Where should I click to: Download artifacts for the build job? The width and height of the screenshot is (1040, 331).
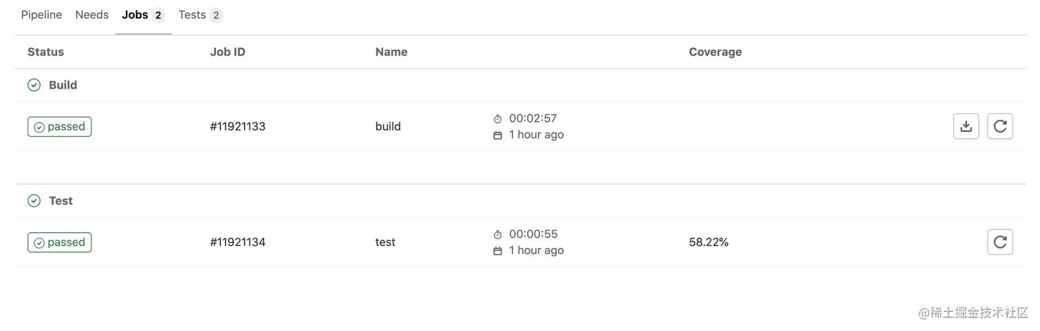pos(966,126)
